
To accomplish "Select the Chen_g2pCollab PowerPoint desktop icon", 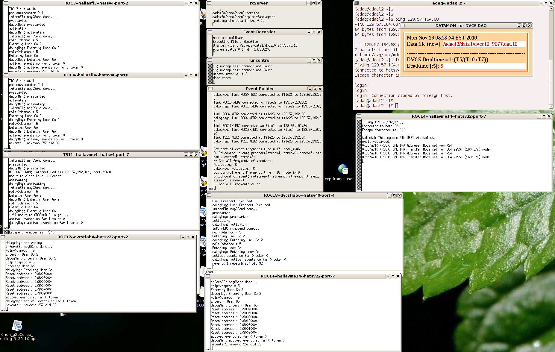I will [17, 325].
